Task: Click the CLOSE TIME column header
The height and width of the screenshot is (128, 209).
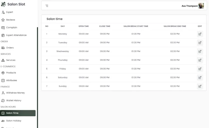Action: coord(104,26)
